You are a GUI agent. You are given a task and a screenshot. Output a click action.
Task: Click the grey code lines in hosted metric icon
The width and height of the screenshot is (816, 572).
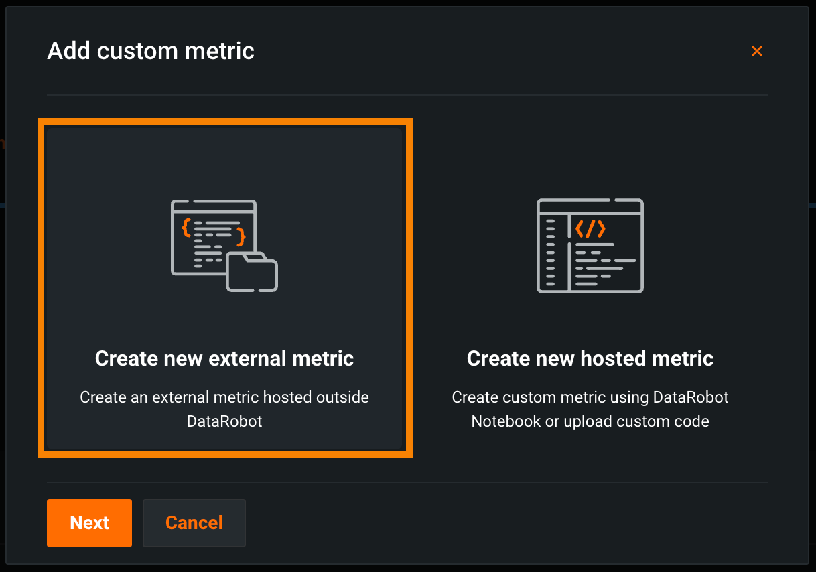(x=603, y=264)
